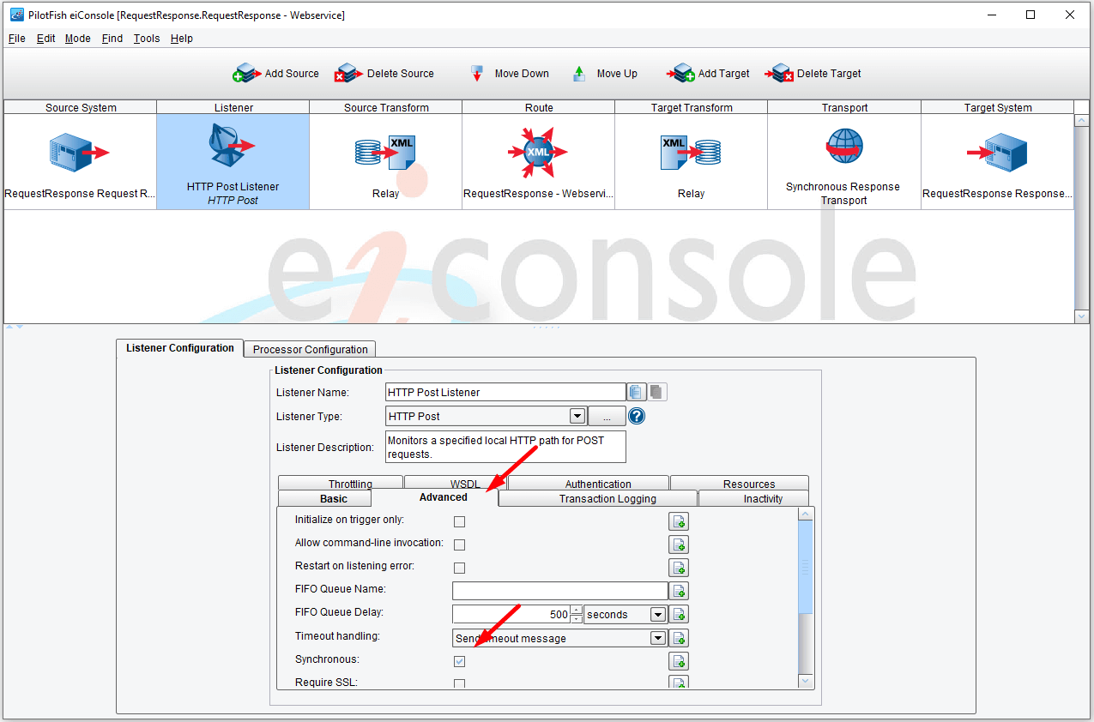Open the Help menu

click(x=182, y=39)
